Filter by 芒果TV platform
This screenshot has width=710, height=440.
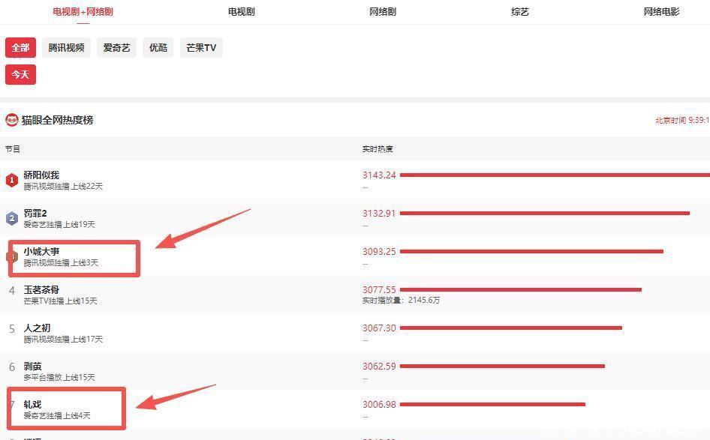tap(201, 48)
